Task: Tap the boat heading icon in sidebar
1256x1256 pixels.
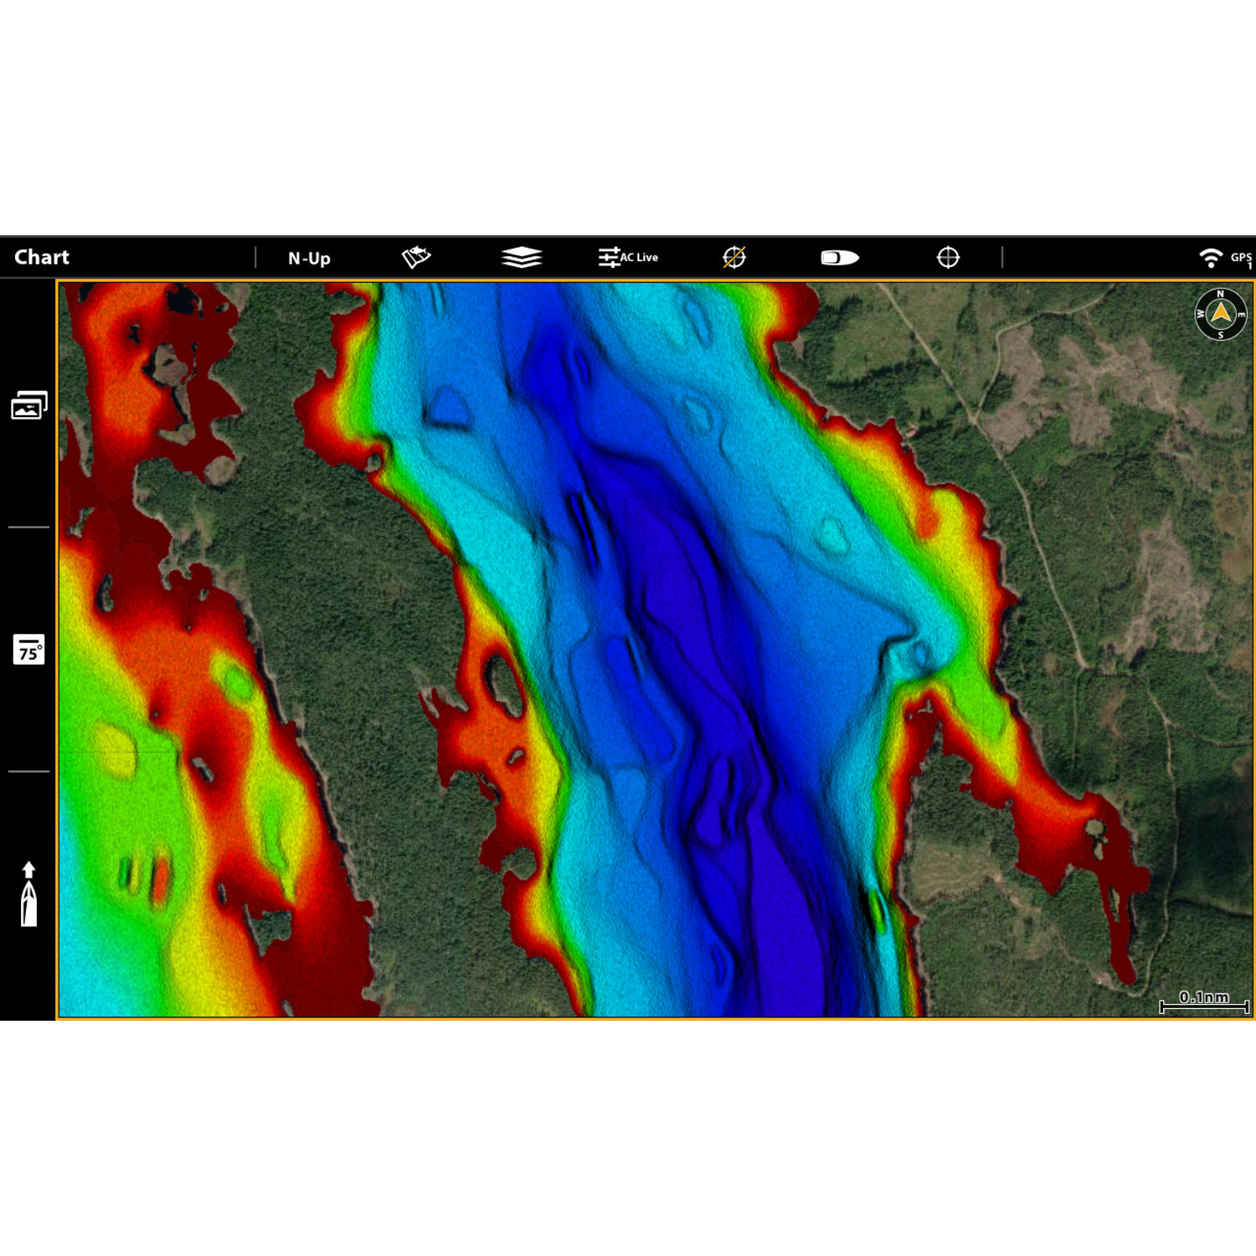Action: click(x=28, y=893)
